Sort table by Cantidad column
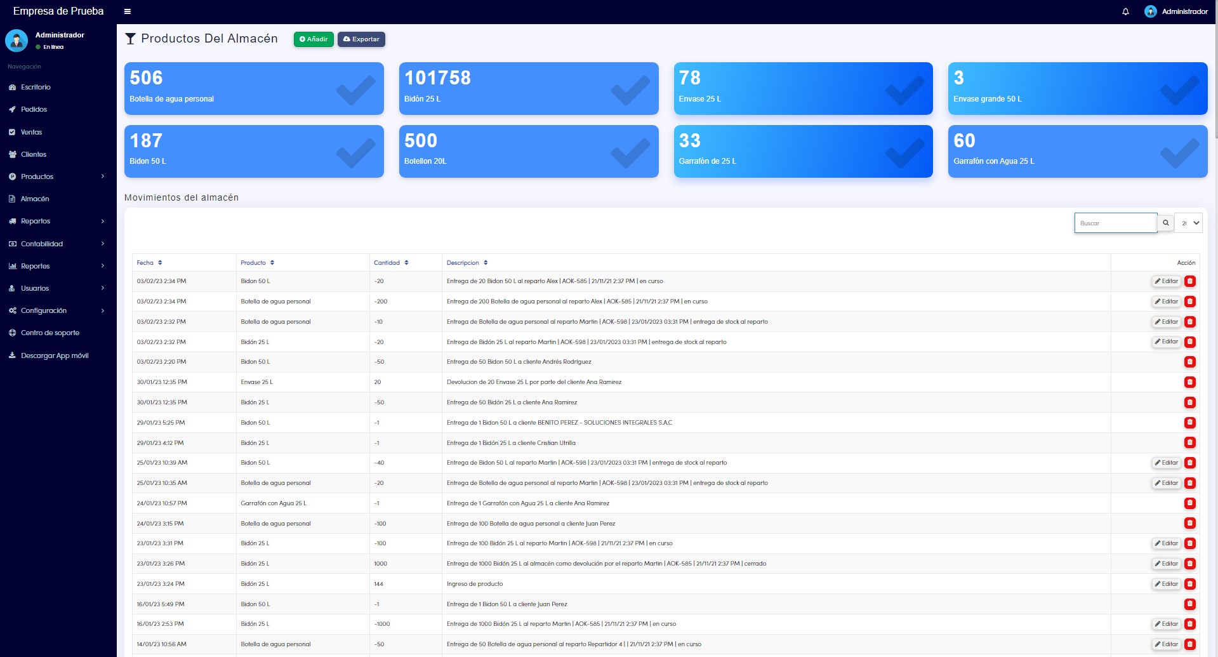1218x657 pixels. point(390,263)
